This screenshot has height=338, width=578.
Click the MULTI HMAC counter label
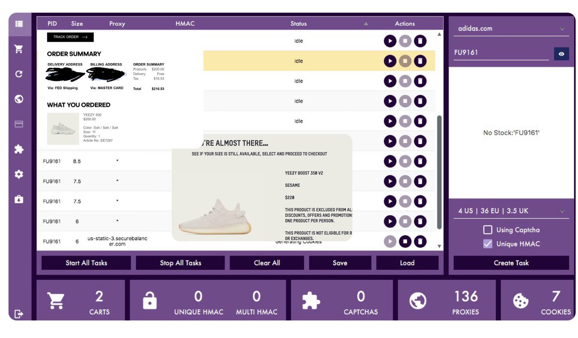(257, 312)
